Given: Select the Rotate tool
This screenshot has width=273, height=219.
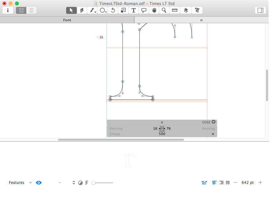Looking at the screenshot, I should pyautogui.click(x=113, y=10).
